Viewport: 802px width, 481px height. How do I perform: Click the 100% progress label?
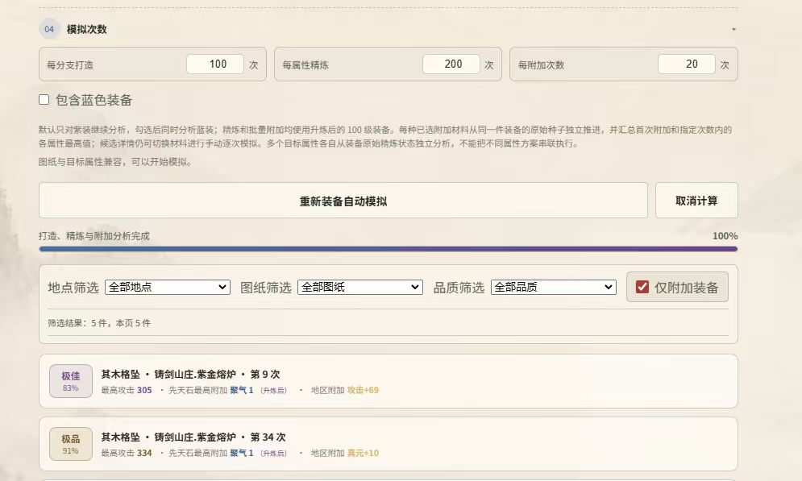pyautogui.click(x=725, y=236)
